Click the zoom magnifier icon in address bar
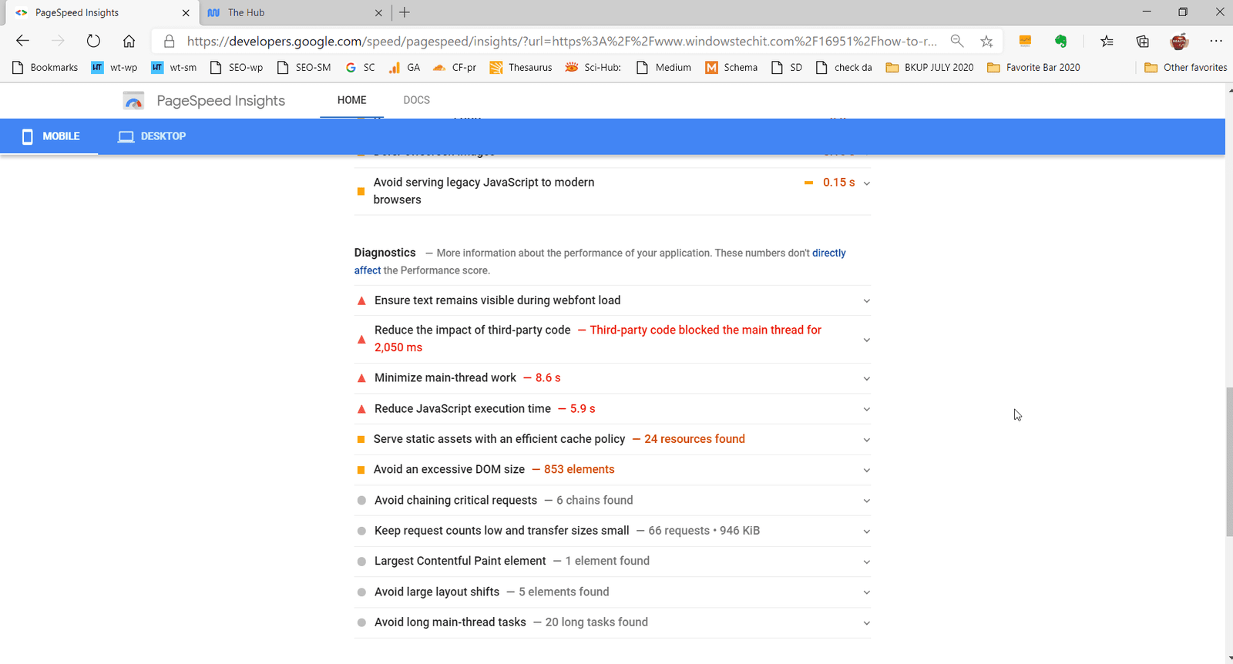 pyautogui.click(x=957, y=42)
